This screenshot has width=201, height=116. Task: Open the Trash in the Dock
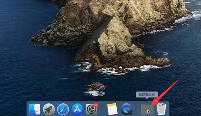(161, 109)
